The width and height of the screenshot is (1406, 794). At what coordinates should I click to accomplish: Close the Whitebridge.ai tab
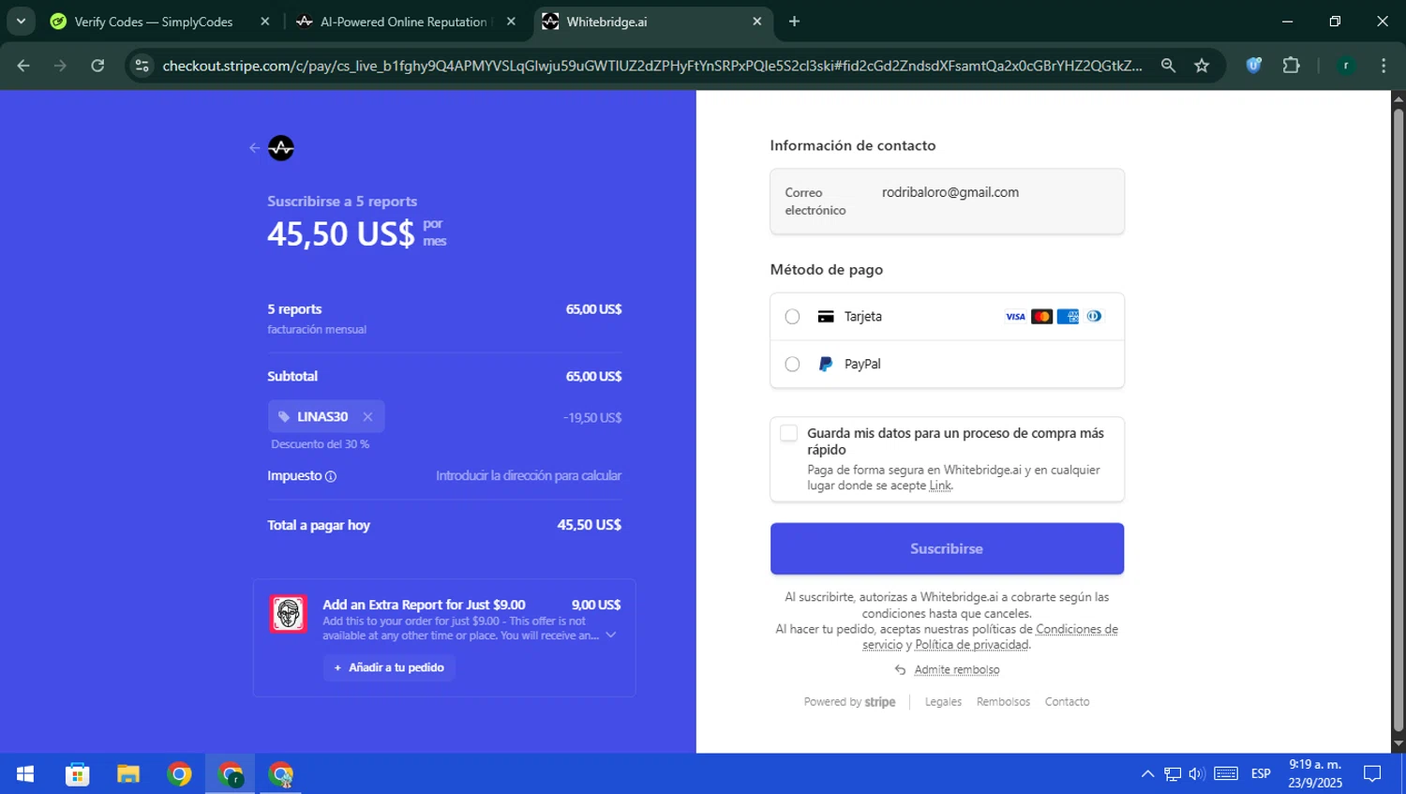[757, 22]
